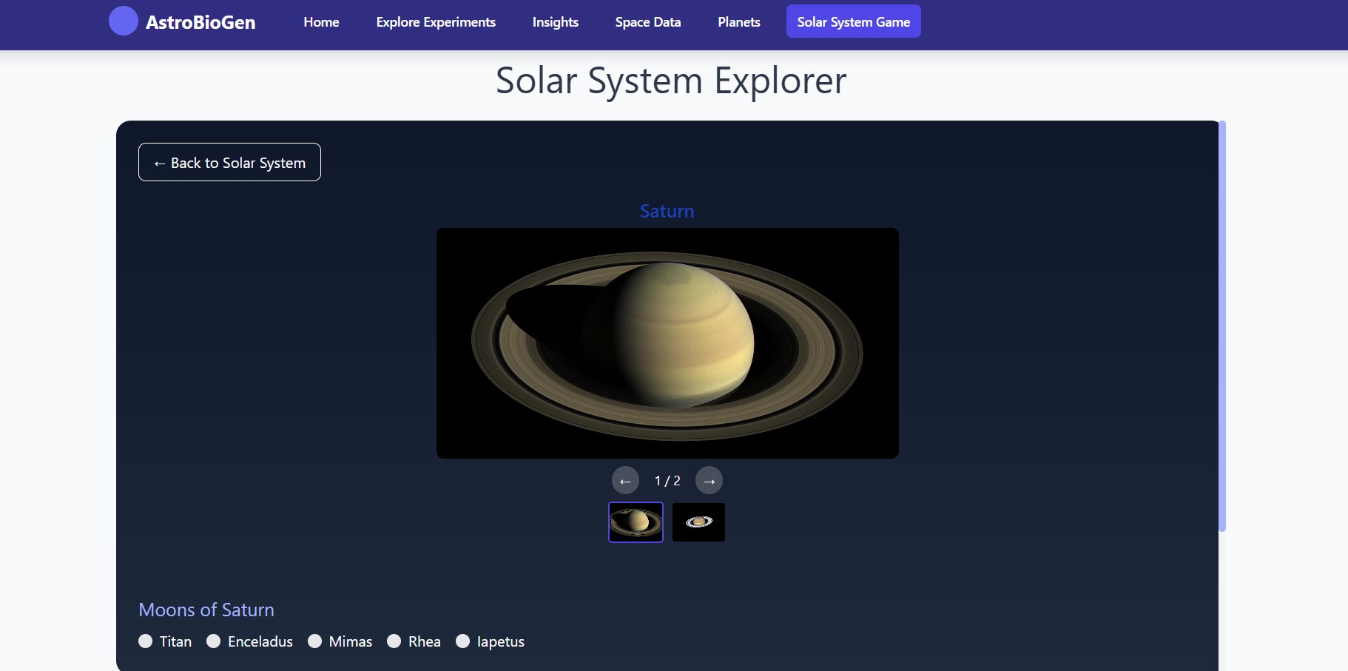Click the 1 / 2 image counter

(x=667, y=481)
